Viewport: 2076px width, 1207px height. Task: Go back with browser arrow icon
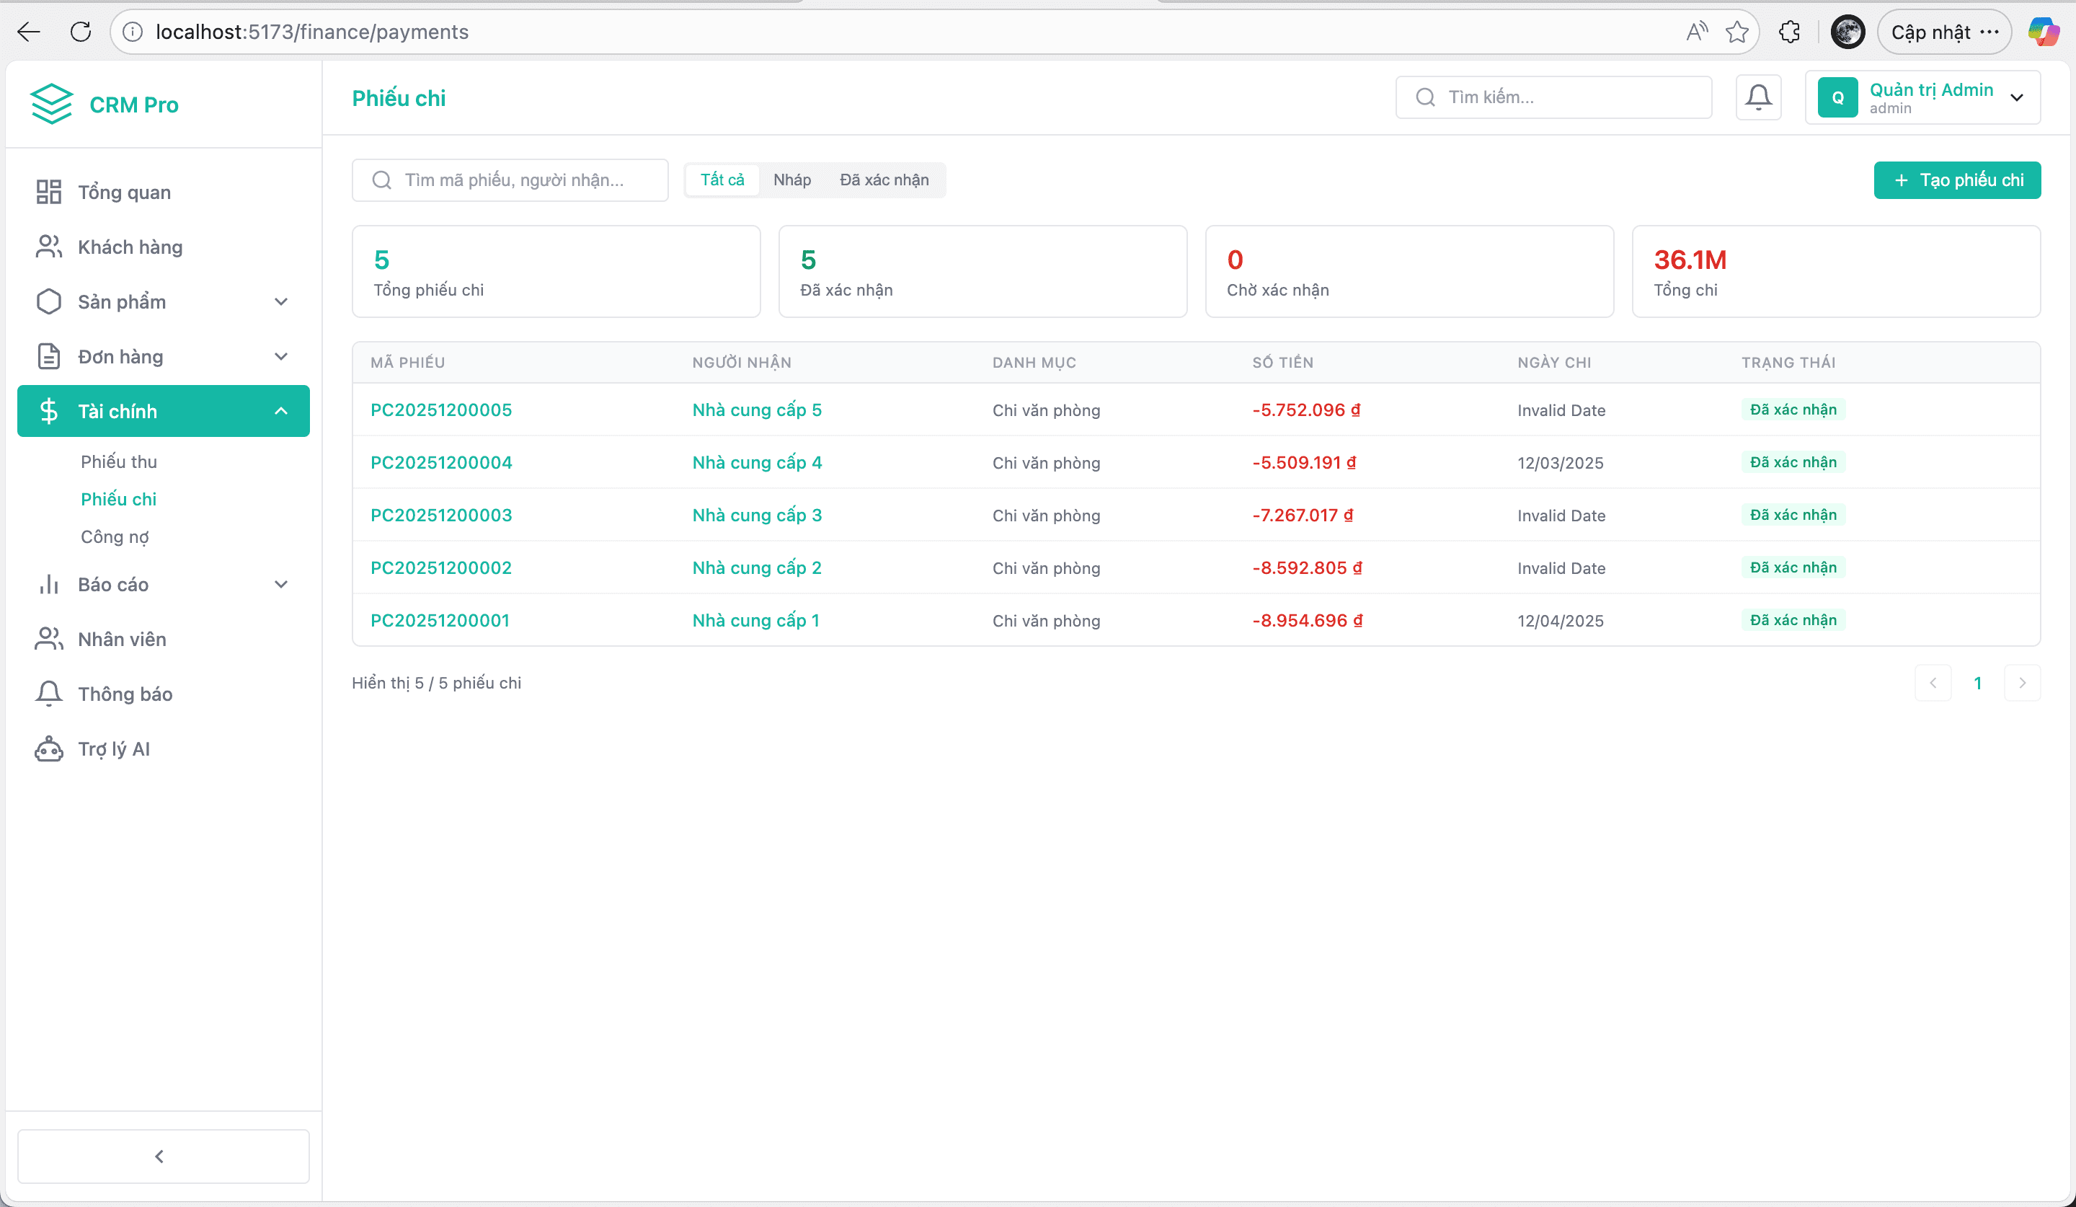tap(29, 32)
